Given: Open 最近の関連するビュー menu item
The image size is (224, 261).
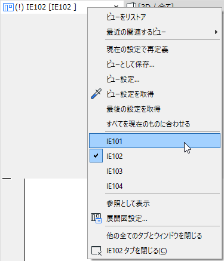Looking at the screenshot, I should click(x=155, y=32).
